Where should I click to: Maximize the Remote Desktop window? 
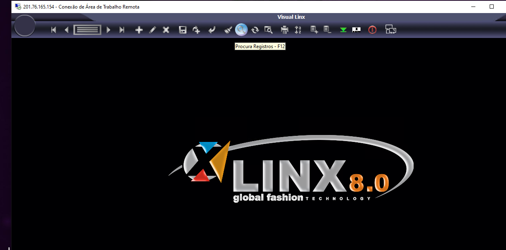(492, 7)
